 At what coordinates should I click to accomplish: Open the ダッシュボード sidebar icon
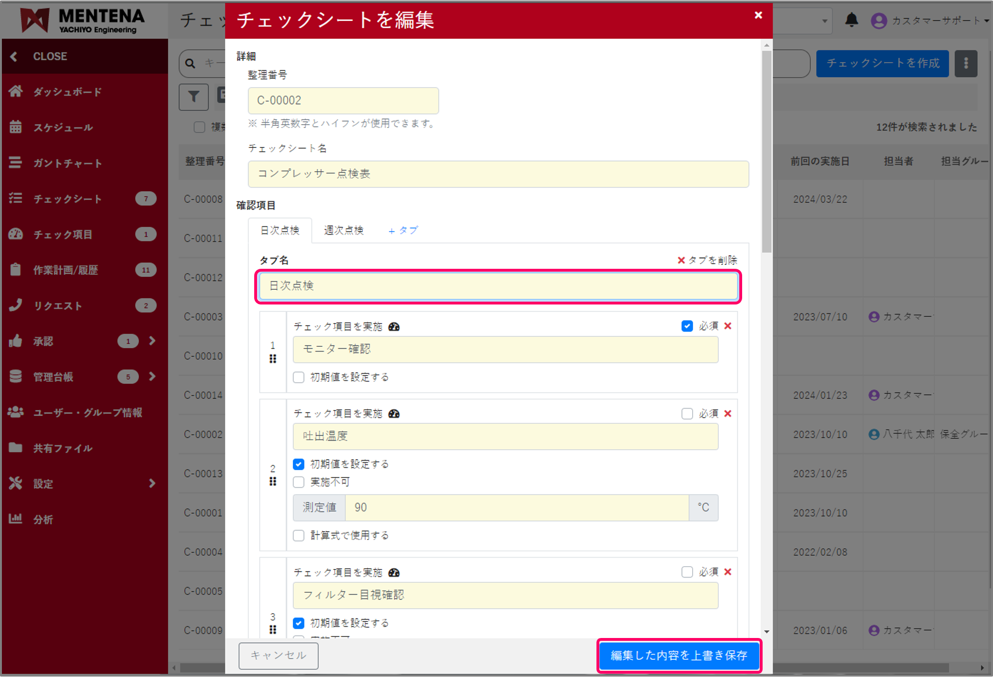point(16,91)
